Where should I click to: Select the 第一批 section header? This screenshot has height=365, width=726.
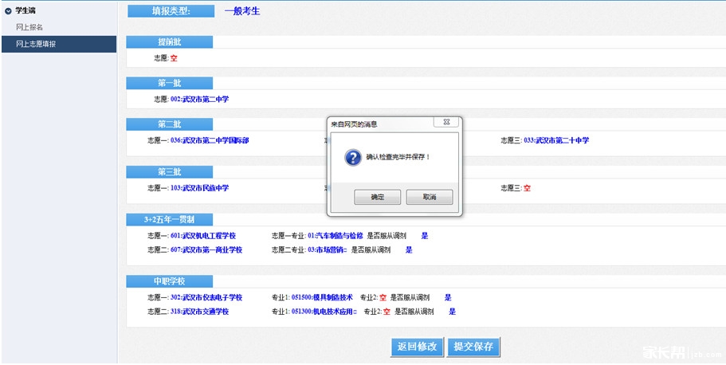169,83
